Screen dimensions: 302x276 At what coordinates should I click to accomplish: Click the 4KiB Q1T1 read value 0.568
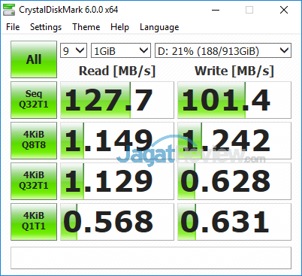117,222
